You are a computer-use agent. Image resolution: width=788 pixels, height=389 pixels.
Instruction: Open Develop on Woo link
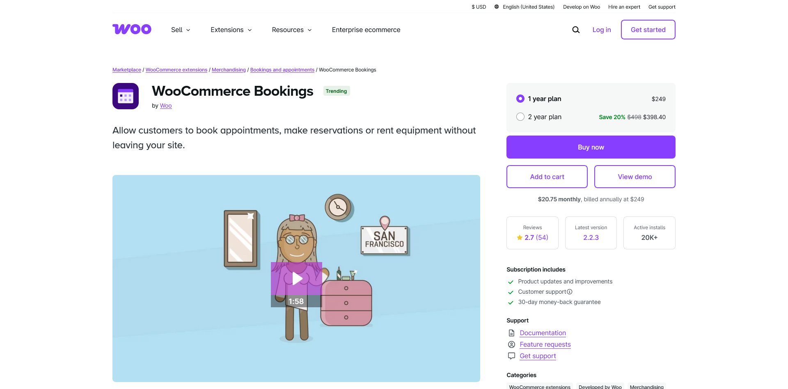coord(582,7)
